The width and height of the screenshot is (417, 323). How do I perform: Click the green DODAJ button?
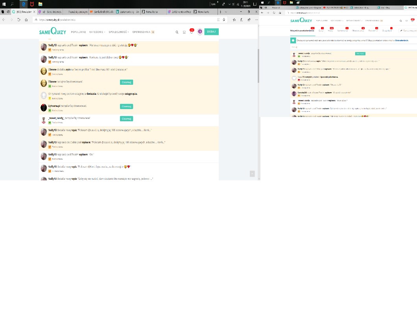(211, 32)
